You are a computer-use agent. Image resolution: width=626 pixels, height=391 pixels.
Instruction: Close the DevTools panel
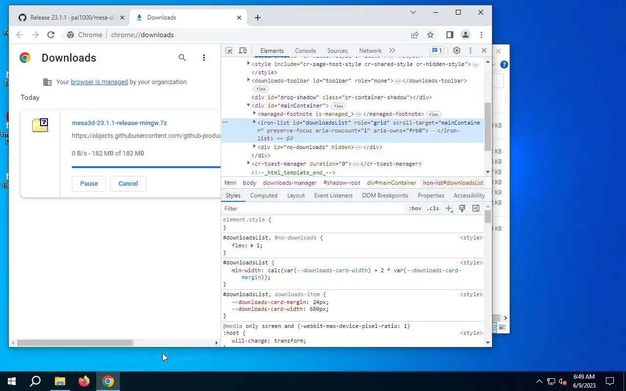pyautogui.click(x=484, y=50)
